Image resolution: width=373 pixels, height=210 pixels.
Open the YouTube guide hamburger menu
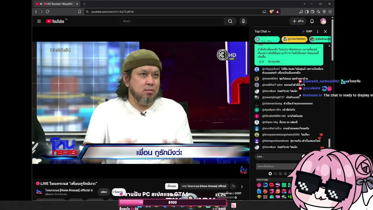click(x=39, y=21)
